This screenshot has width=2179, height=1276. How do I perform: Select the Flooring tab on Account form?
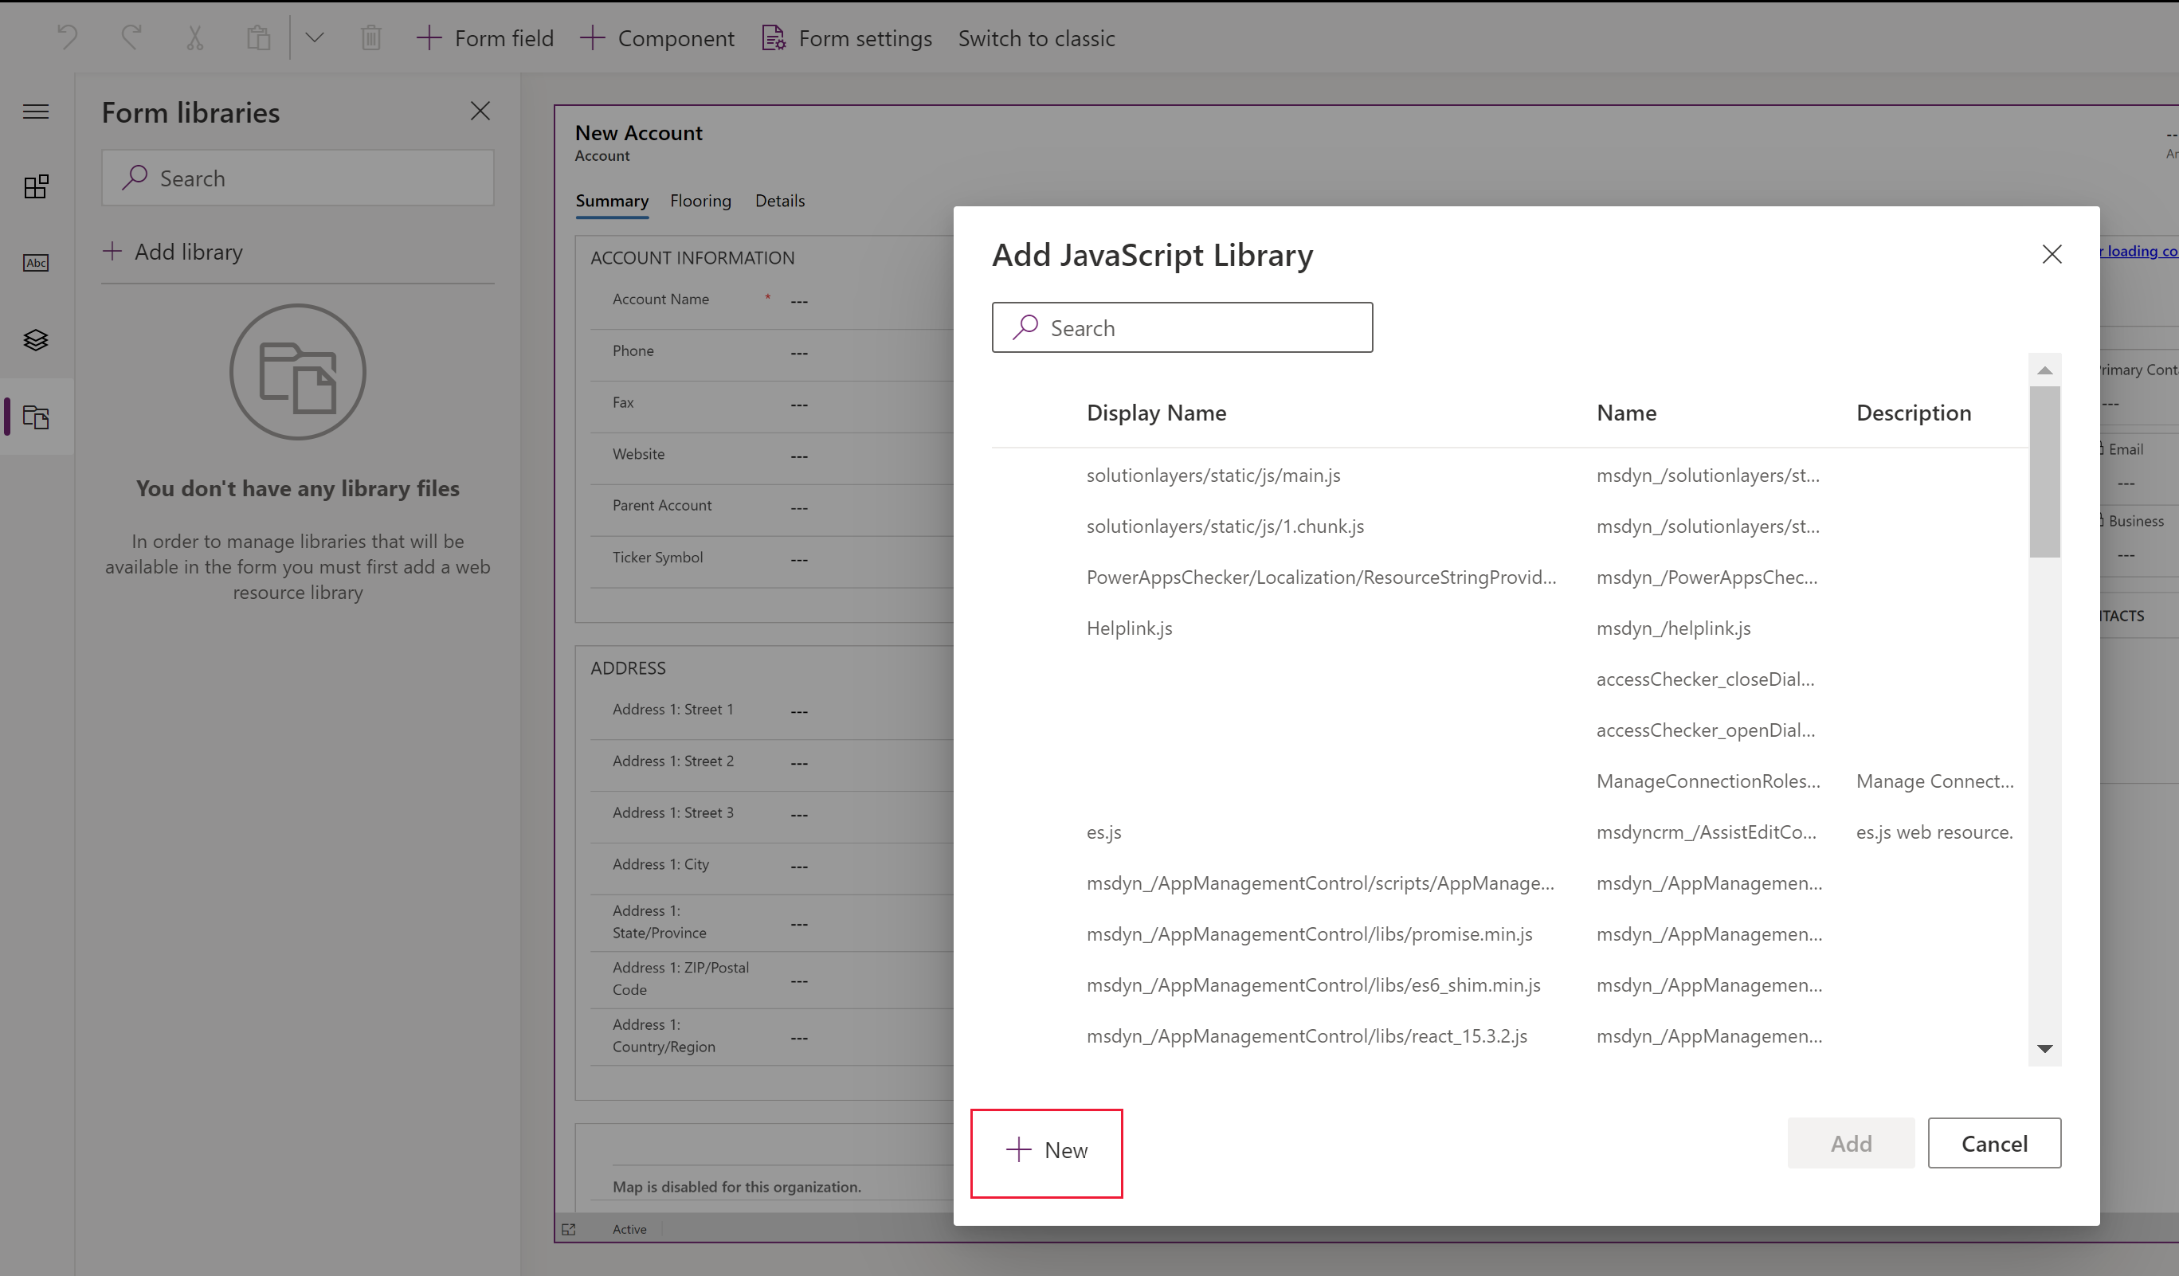pyautogui.click(x=700, y=201)
